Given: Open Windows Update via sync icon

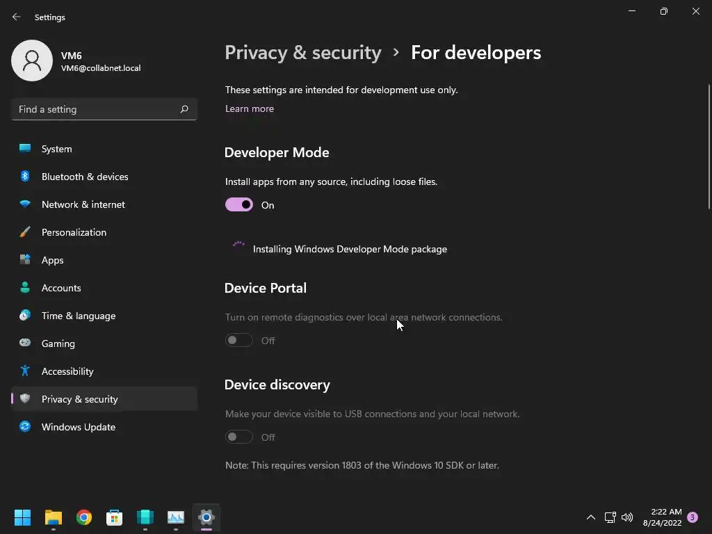Looking at the screenshot, I should (25, 427).
